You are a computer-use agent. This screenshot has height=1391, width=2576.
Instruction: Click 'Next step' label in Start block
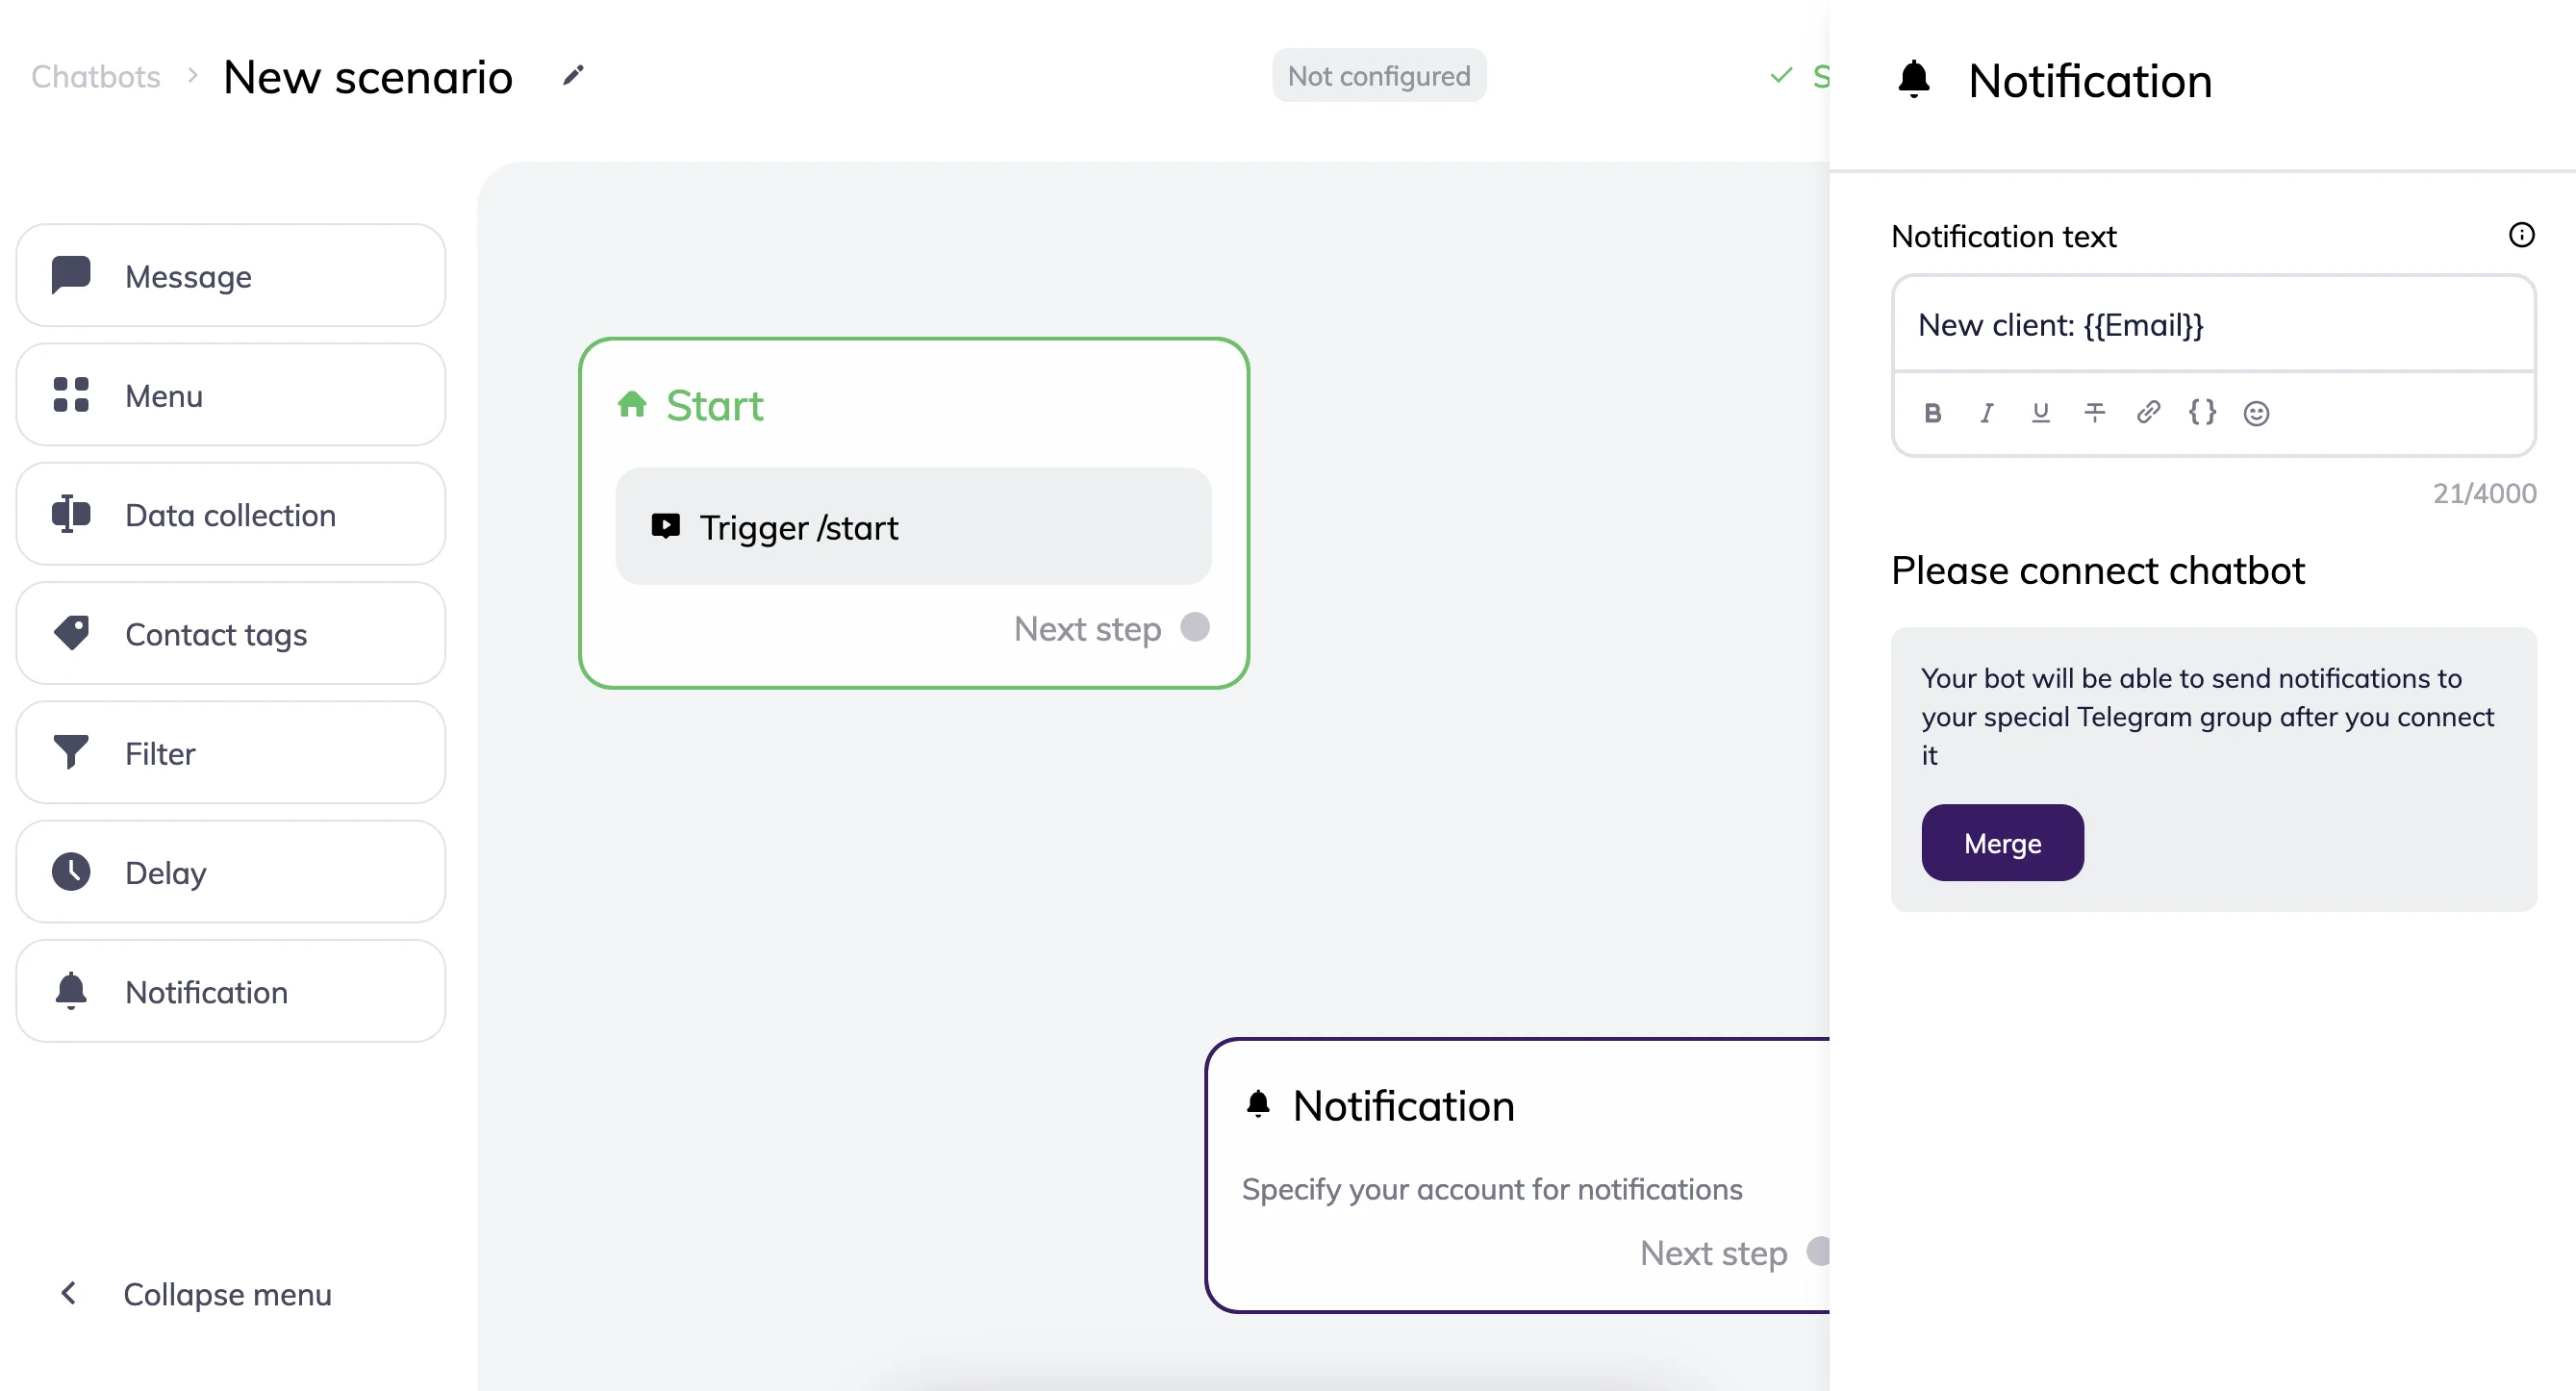(x=1087, y=628)
